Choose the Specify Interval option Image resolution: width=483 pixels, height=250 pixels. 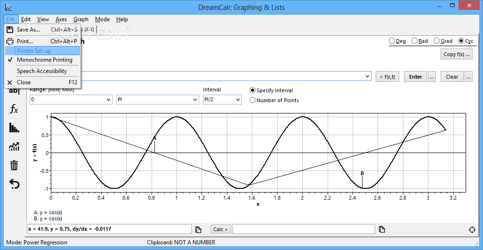(271, 90)
